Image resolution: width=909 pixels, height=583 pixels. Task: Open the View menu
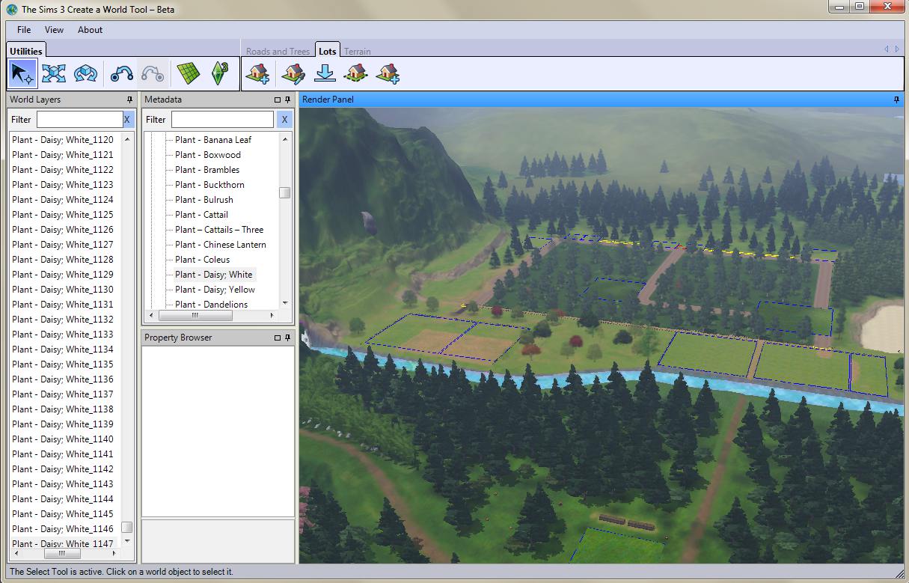point(54,30)
